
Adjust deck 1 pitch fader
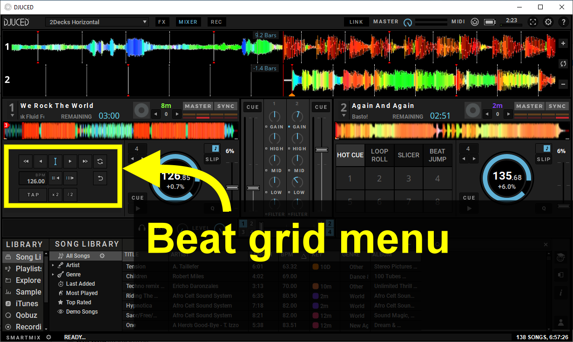(232, 187)
